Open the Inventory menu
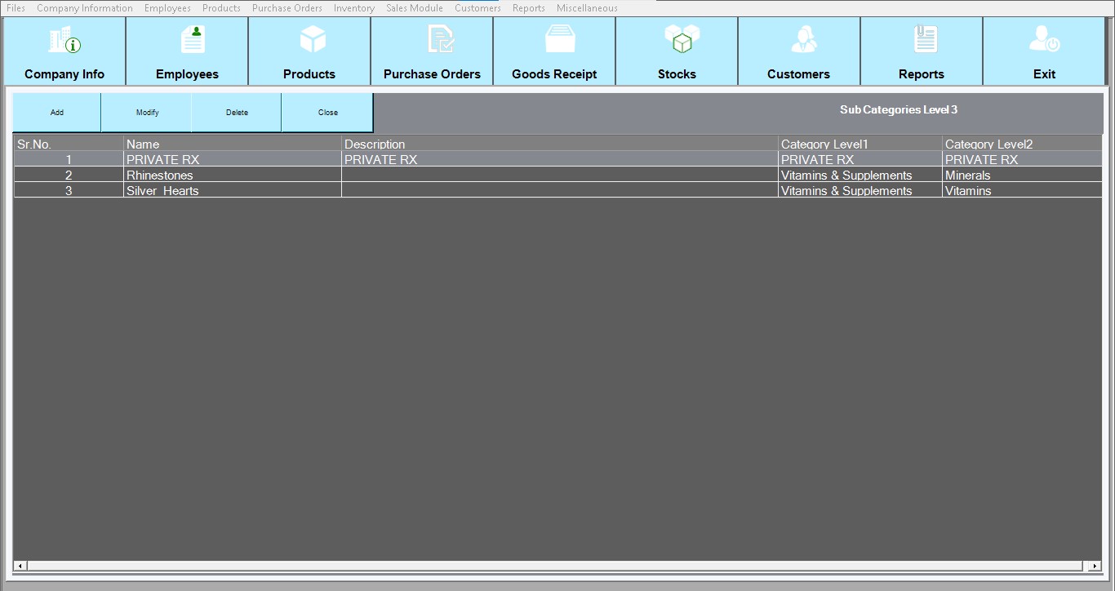The image size is (1115, 591). coord(353,8)
